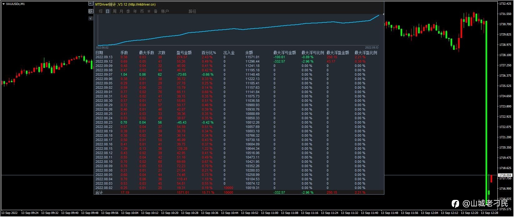
Task: Click the XAUUSDc,M1 chart title
Action: [15, 4]
